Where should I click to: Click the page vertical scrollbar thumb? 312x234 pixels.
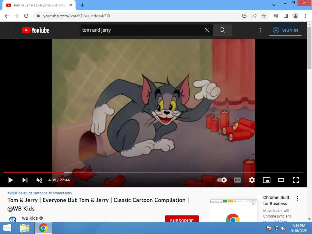(309, 48)
